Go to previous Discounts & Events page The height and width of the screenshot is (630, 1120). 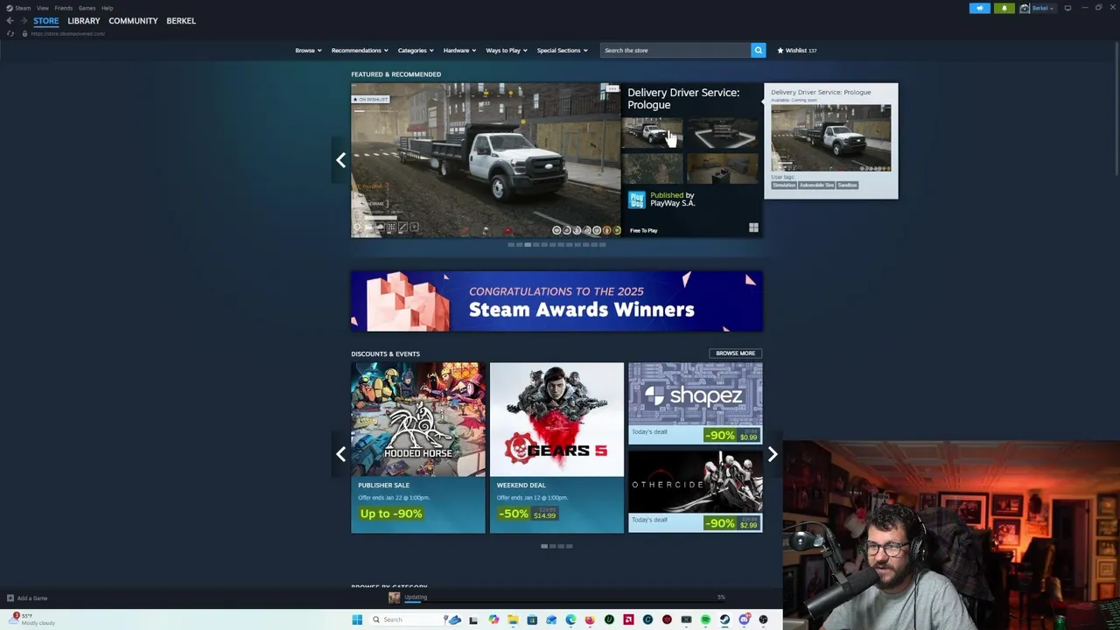(x=340, y=454)
